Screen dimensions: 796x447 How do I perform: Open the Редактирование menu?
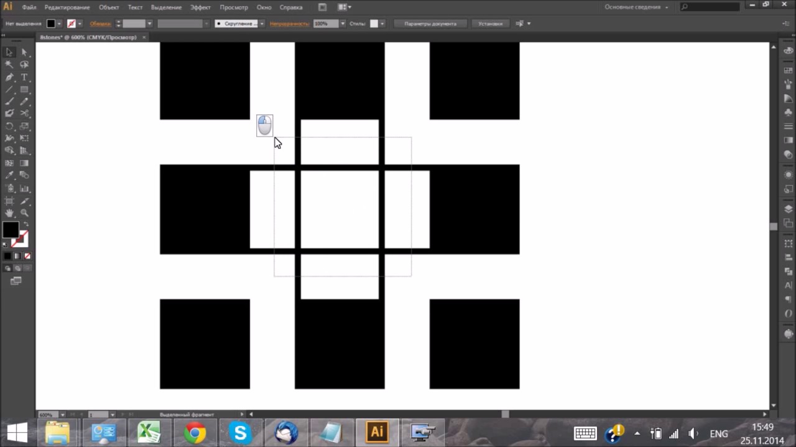tap(67, 7)
